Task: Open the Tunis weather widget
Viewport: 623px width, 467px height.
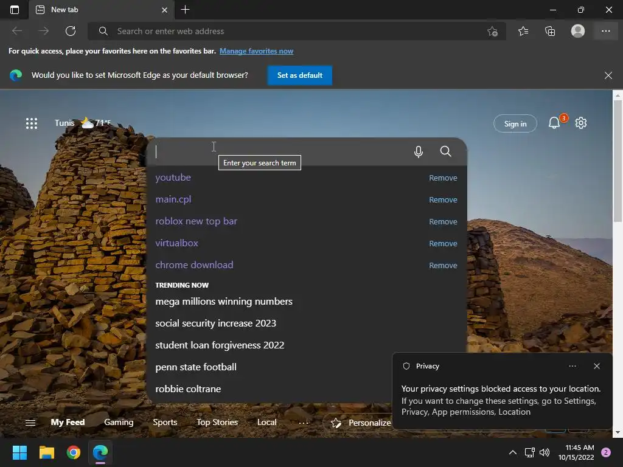Action: click(83, 123)
